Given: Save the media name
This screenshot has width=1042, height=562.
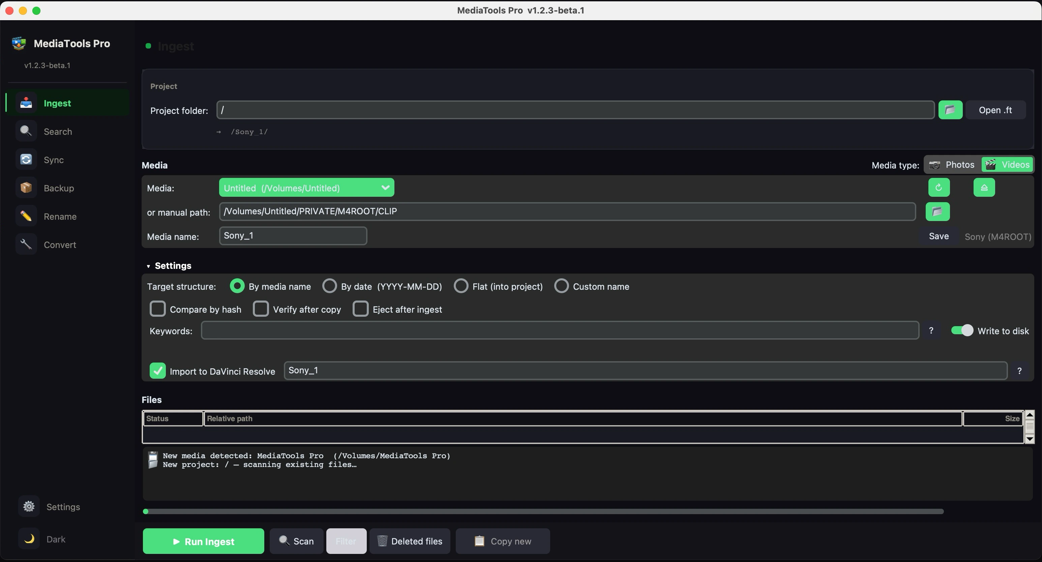Looking at the screenshot, I should coord(939,236).
